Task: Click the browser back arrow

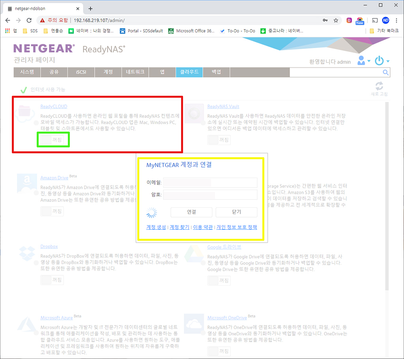Action: [x=8, y=20]
